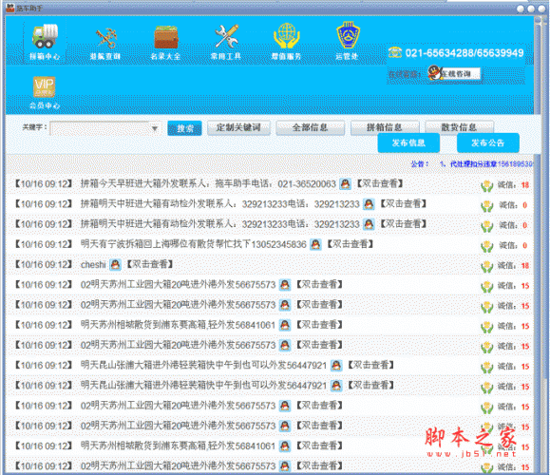Click the 在线客服 label
The height and width of the screenshot is (475, 550).
[405, 74]
